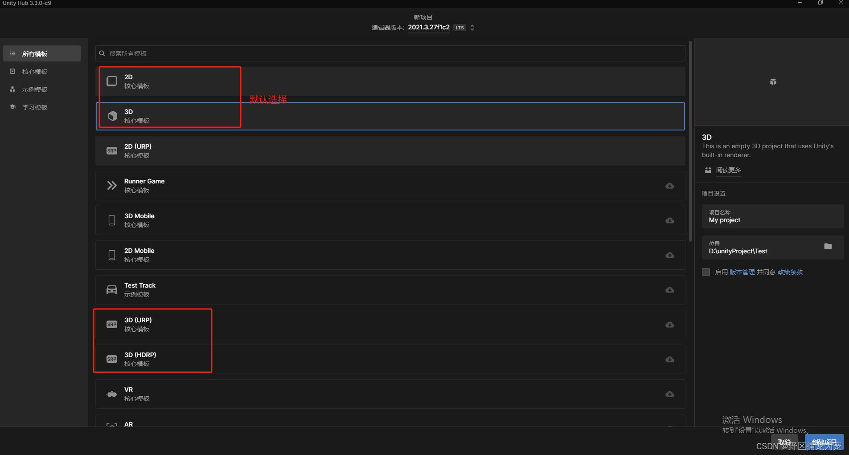Select the 3D Mobile template row
Viewport: 849px width, 455px height.
click(390, 220)
